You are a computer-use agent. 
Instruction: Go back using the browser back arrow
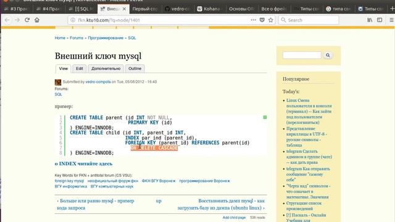coord(7,20)
